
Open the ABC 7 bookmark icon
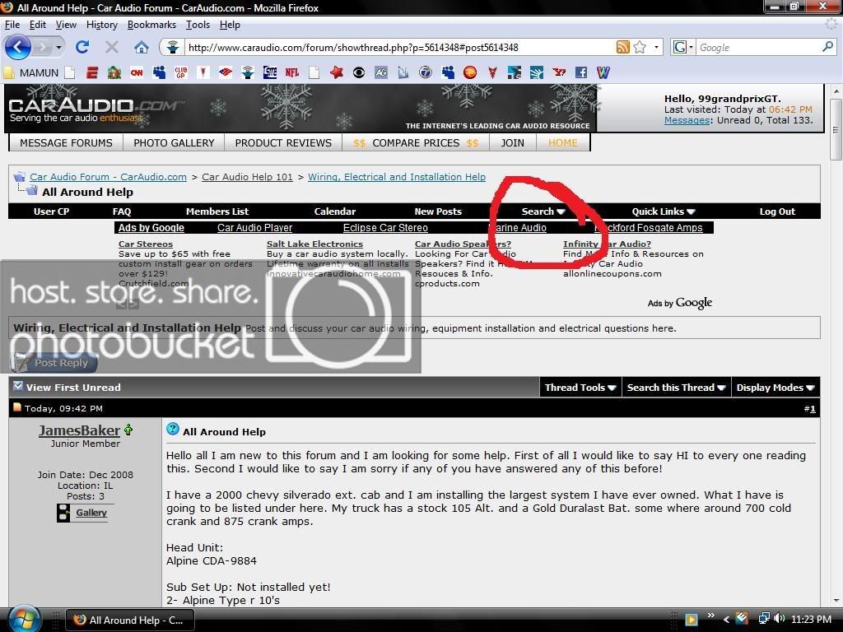[426, 72]
